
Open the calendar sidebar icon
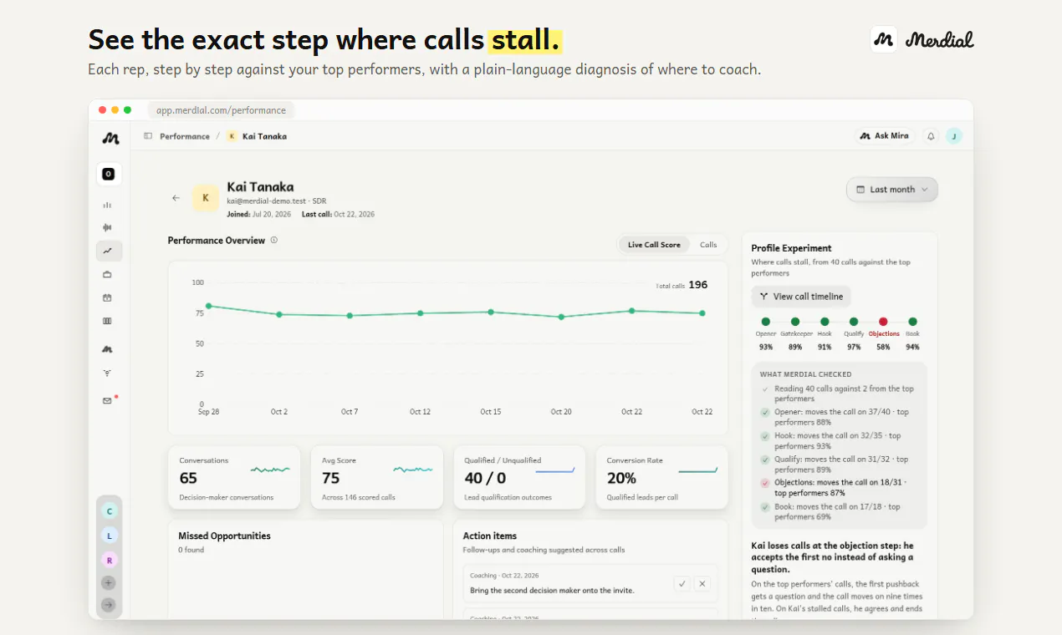point(107,297)
